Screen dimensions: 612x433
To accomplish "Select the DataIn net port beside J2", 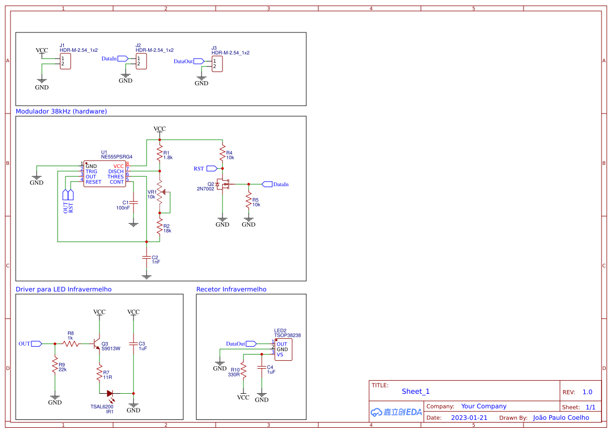I will [123, 59].
